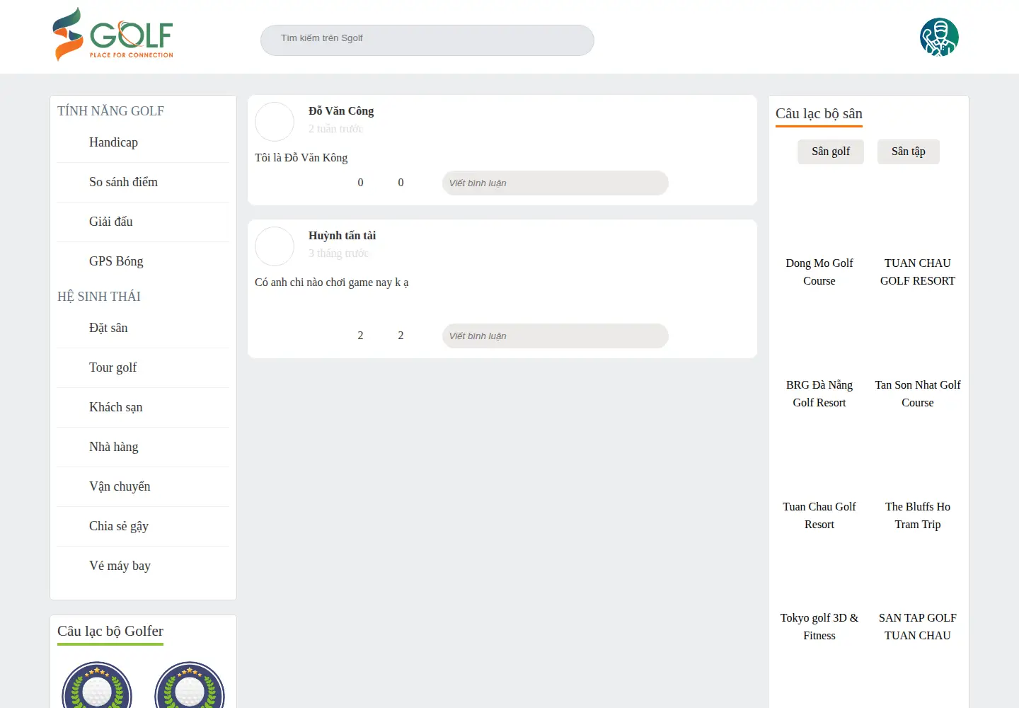View Huỳnh tấn tài's profile name
Screen dimensions: 1019x708
(342, 236)
